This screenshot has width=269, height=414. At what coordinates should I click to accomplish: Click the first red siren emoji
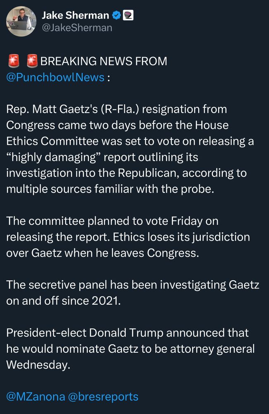click(x=14, y=61)
